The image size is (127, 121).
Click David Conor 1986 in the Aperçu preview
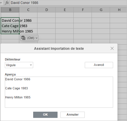click(18, 79)
